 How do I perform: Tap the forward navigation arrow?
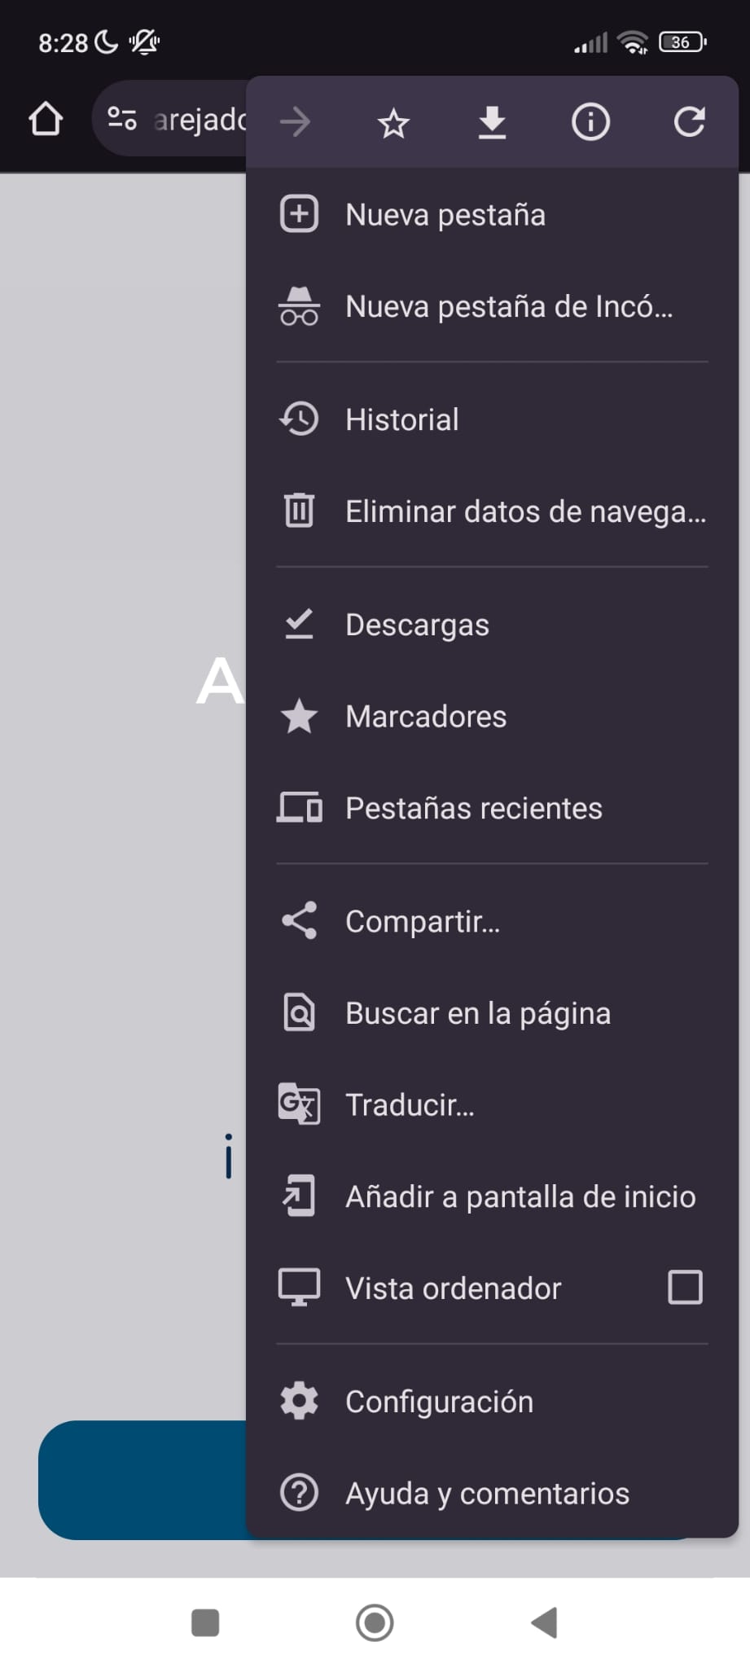pos(295,123)
